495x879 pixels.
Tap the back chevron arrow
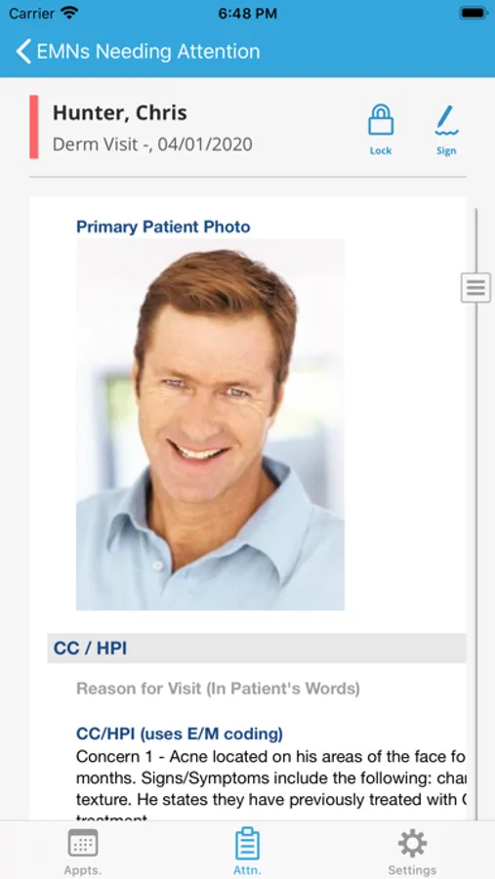(23, 52)
